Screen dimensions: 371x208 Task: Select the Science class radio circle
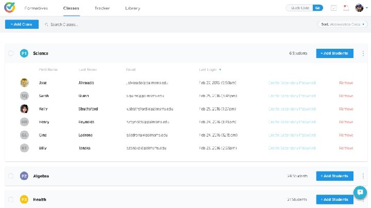click(11, 53)
